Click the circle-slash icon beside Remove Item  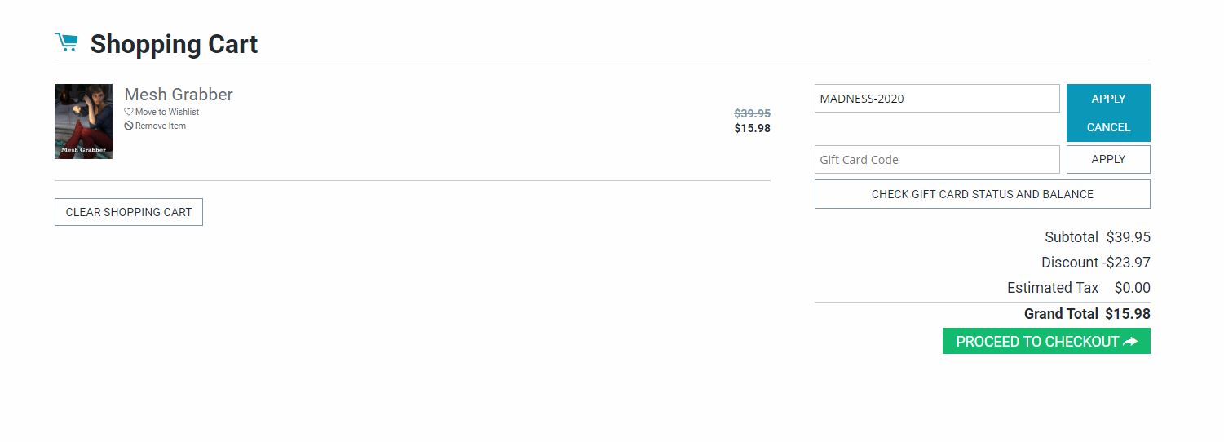click(x=129, y=126)
